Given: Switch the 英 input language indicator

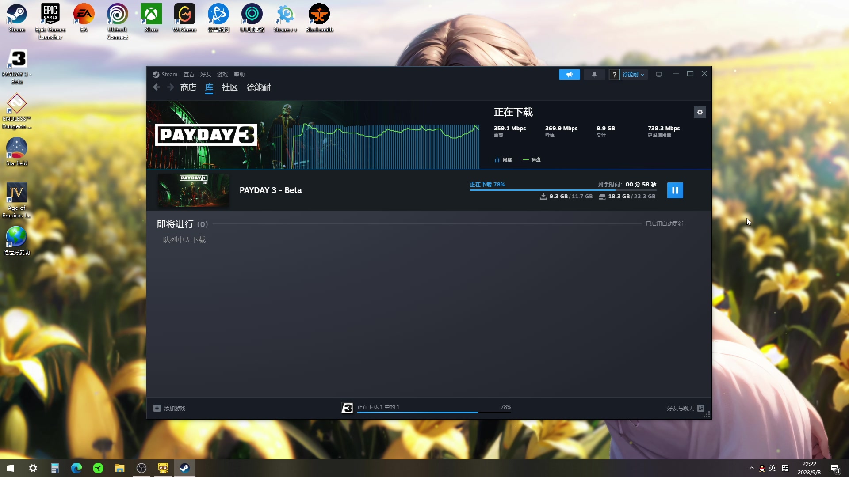Looking at the screenshot, I should (x=772, y=468).
